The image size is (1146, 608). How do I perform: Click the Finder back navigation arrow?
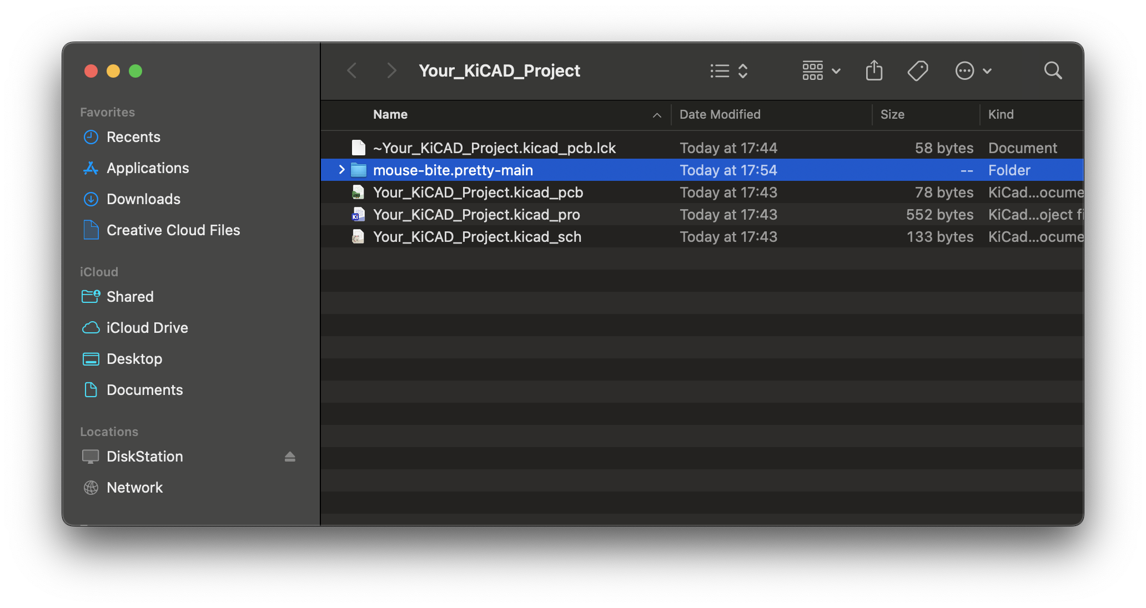[351, 70]
